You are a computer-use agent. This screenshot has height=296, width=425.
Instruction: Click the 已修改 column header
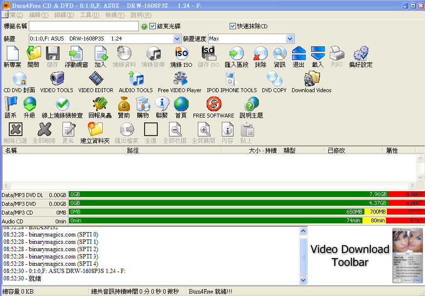pyautogui.click(x=336, y=151)
